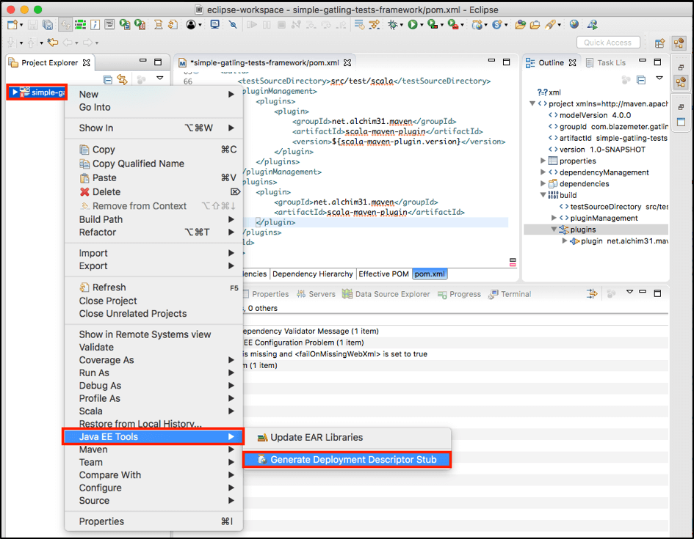Click Collapse All in Project Explorer
Image resolution: width=694 pixels, height=539 pixels.
[x=107, y=80]
